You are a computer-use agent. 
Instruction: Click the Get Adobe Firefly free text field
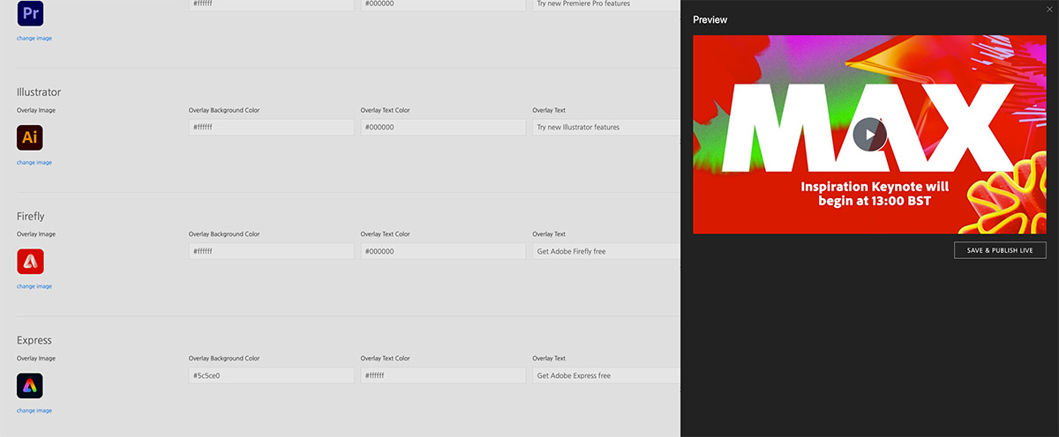pyautogui.click(x=606, y=251)
